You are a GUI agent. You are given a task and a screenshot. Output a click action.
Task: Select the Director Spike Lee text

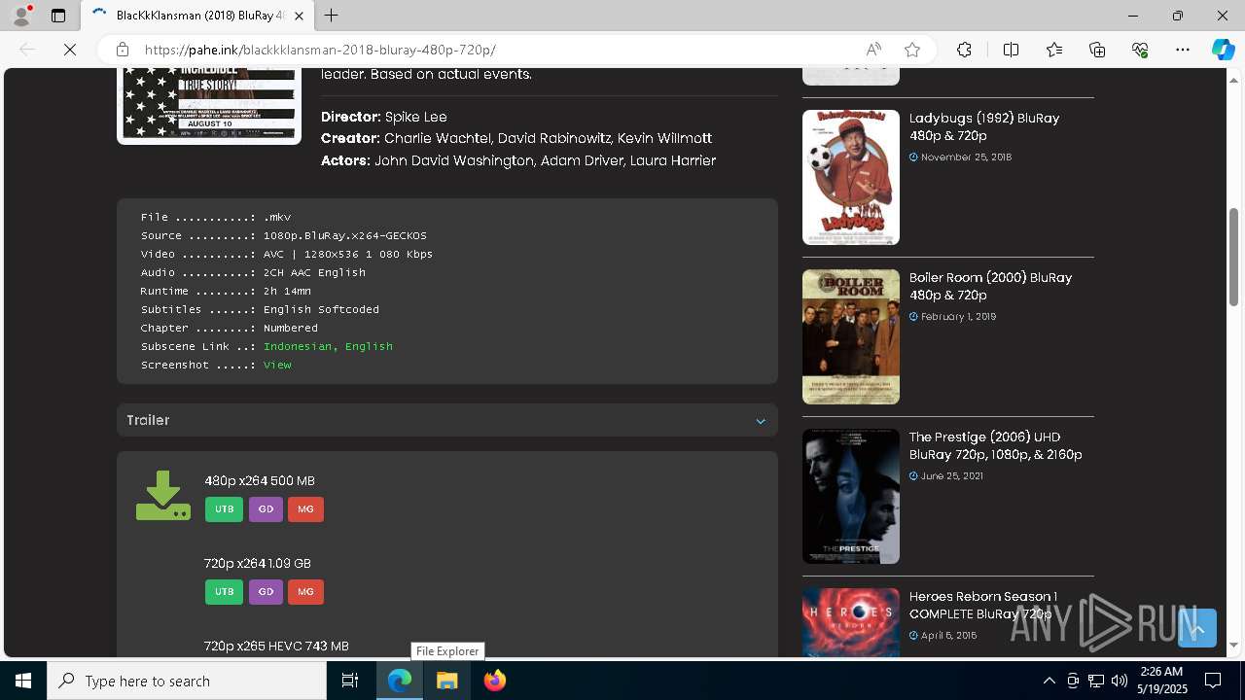(x=384, y=117)
